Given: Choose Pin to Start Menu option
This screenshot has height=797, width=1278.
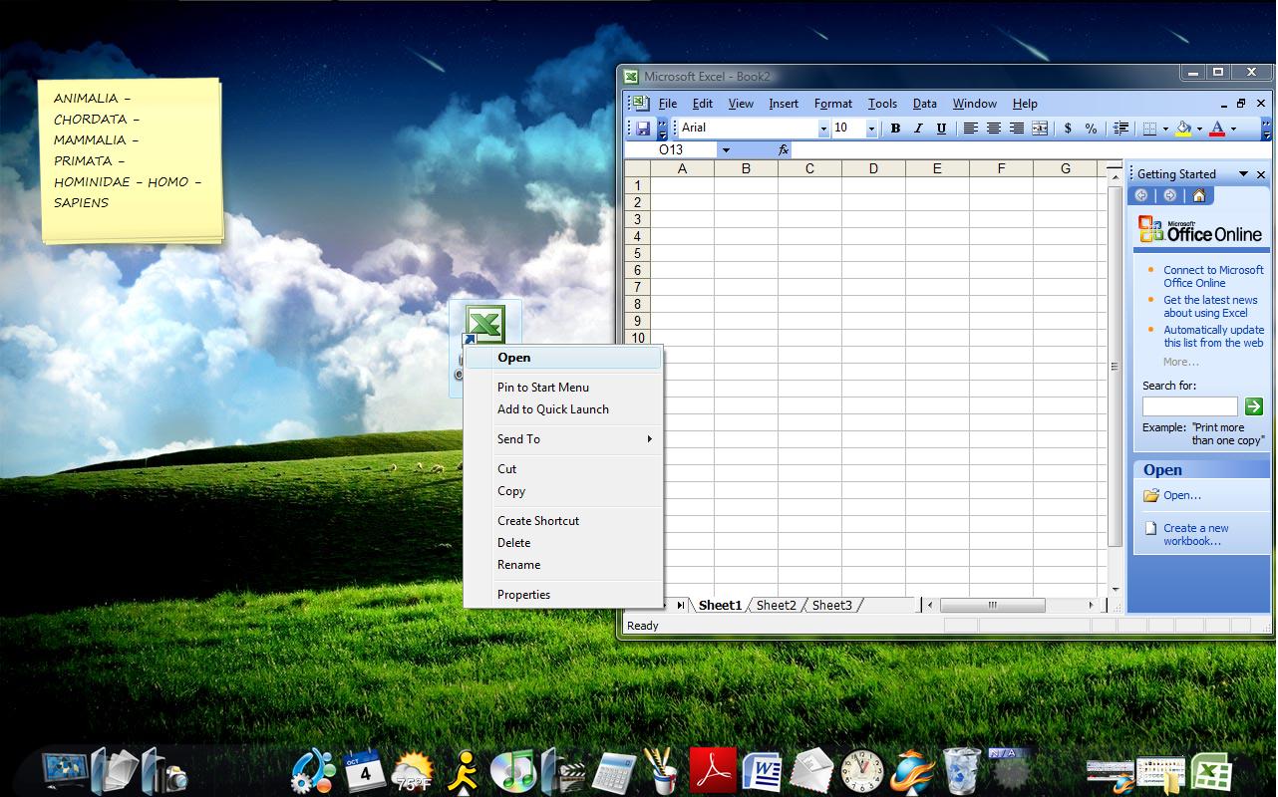Looking at the screenshot, I should coord(563,388).
